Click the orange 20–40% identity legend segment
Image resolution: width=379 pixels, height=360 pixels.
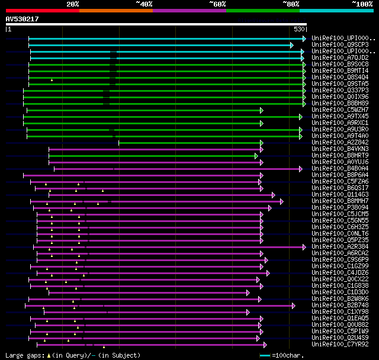point(116,11)
